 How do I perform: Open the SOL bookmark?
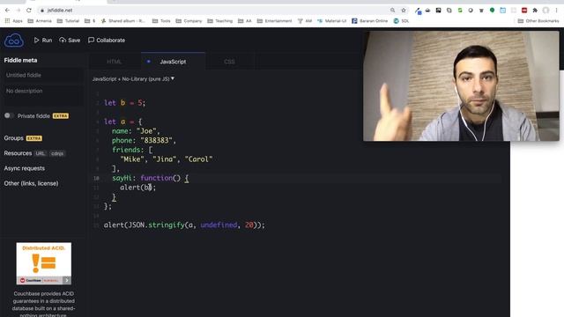[401, 21]
